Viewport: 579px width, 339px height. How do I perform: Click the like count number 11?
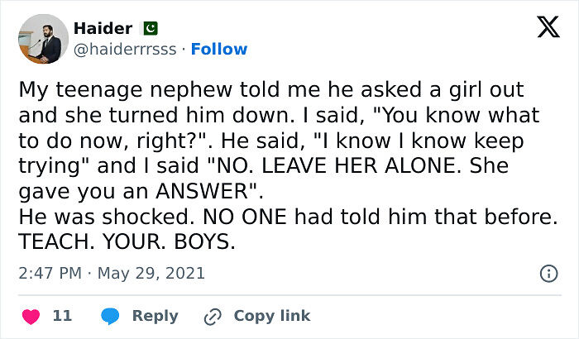click(x=62, y=316)
